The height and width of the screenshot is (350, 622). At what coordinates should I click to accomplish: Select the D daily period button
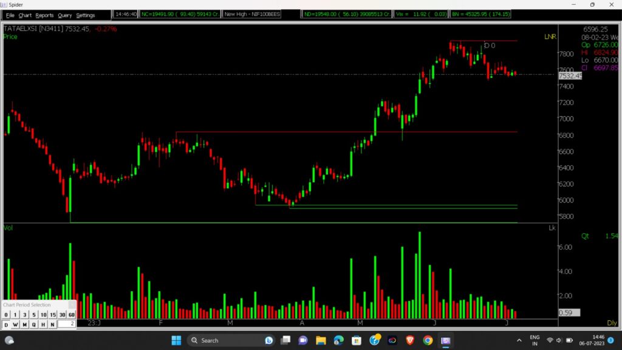click(x=6, y=324)
